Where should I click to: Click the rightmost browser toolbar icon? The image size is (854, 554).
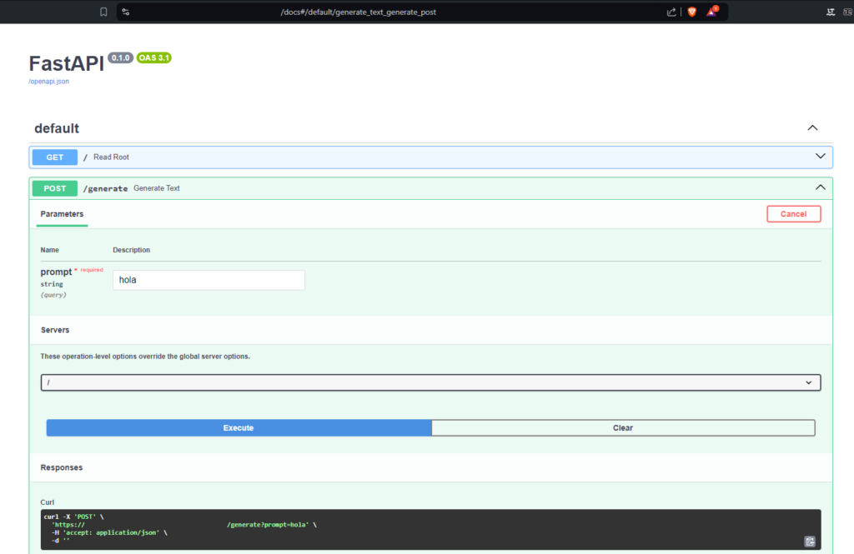(x=848, y=12)
